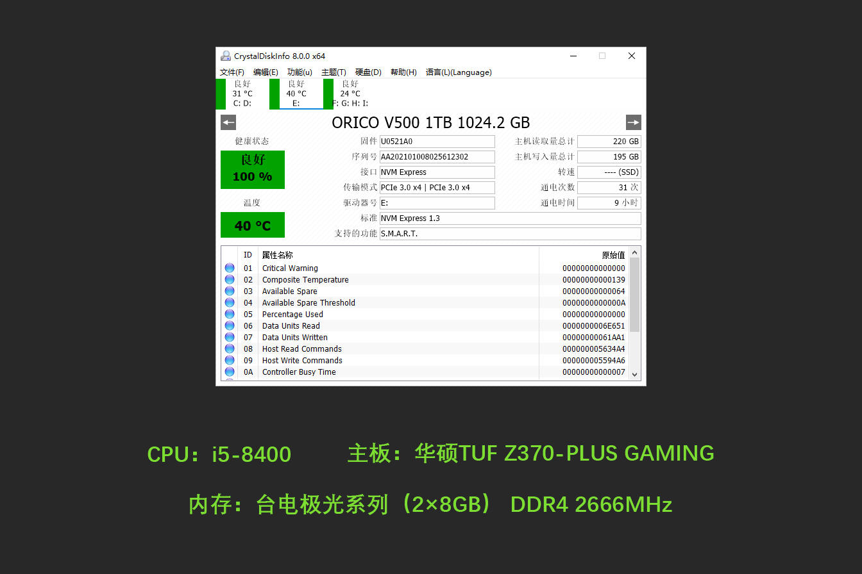This screenshot has height=574, width=862.
Task: Minimize the CrystalDiskInfo window
Action: 573,56
